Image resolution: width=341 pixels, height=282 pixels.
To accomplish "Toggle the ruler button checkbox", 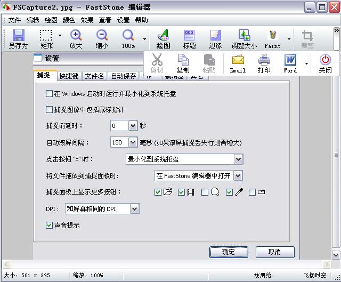I will point(252,192).
